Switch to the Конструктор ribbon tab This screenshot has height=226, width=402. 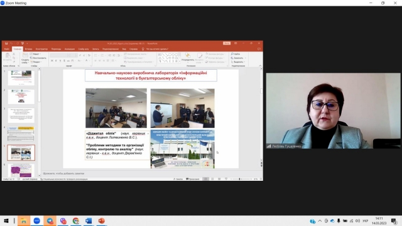(x=41, y=49)
